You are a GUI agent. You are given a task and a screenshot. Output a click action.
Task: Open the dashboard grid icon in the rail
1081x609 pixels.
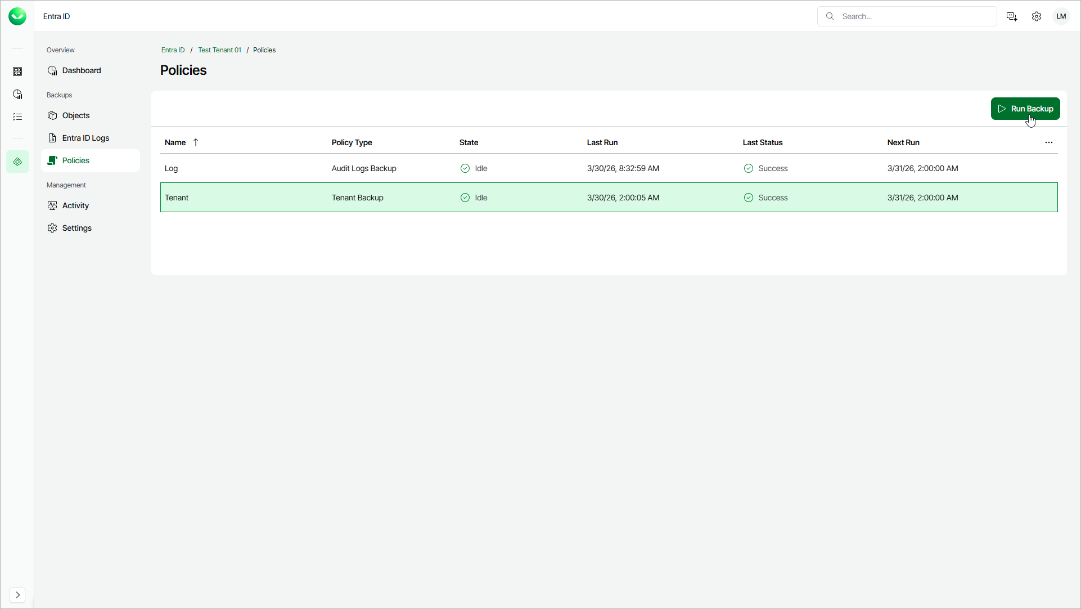(x=17, y=71)
